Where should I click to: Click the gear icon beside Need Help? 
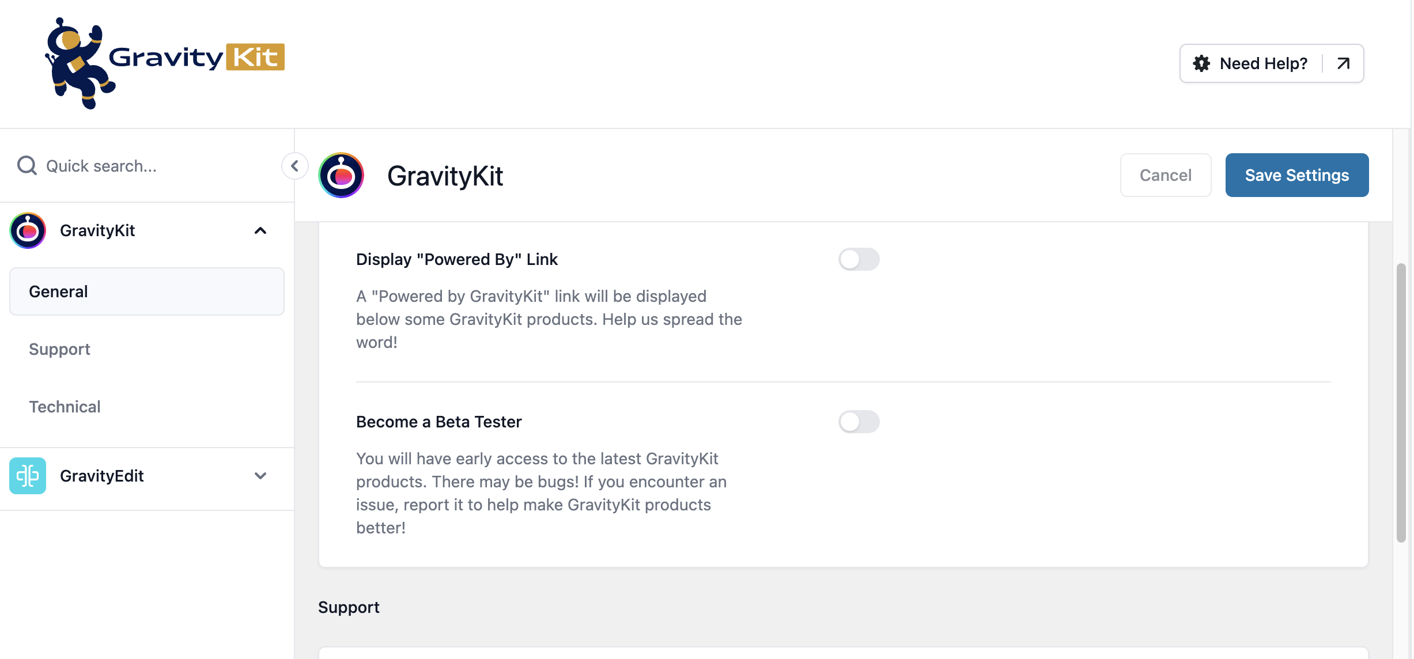coord(1201,63)
